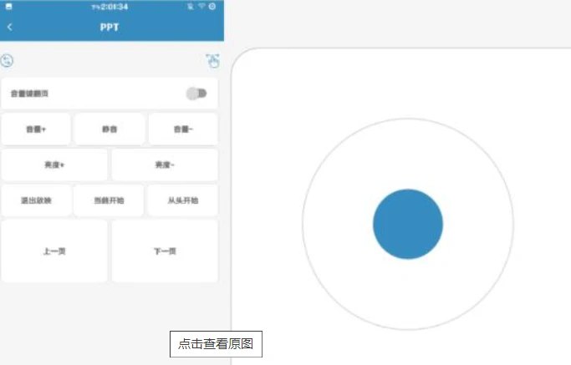Viewport: 571px width, 365px height.
Task: Tap the 从头开始 button
Action: 183,200
